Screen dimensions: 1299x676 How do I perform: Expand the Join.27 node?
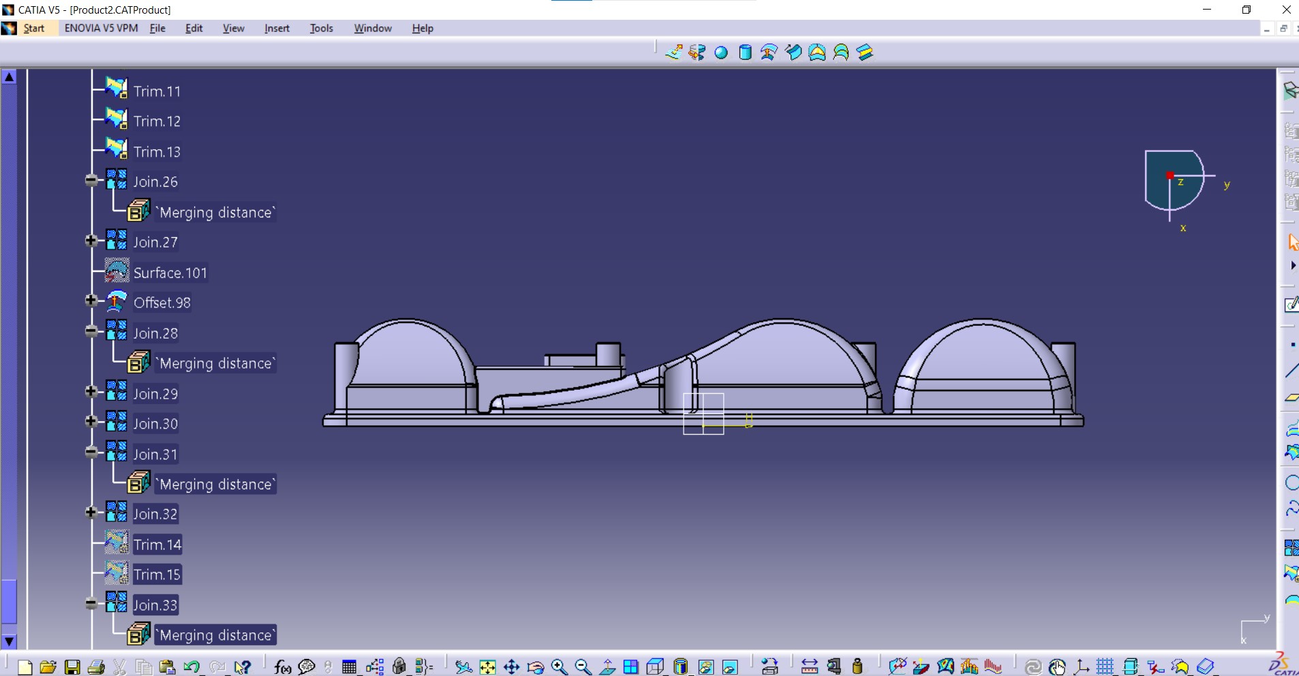tap(91, 241)
